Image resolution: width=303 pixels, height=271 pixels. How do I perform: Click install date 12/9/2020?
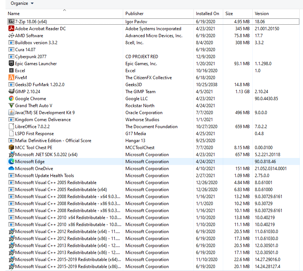click(x=206, y=57)
